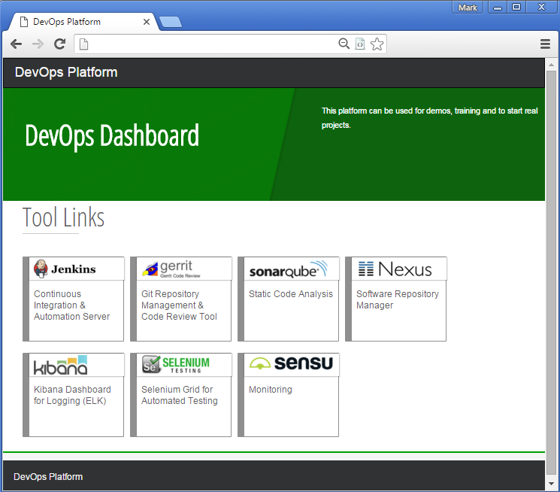Image resolution: width=560 pixels, height=492 pixels.
Task: Maximize the browser window
Action: [x=516, y=8]
